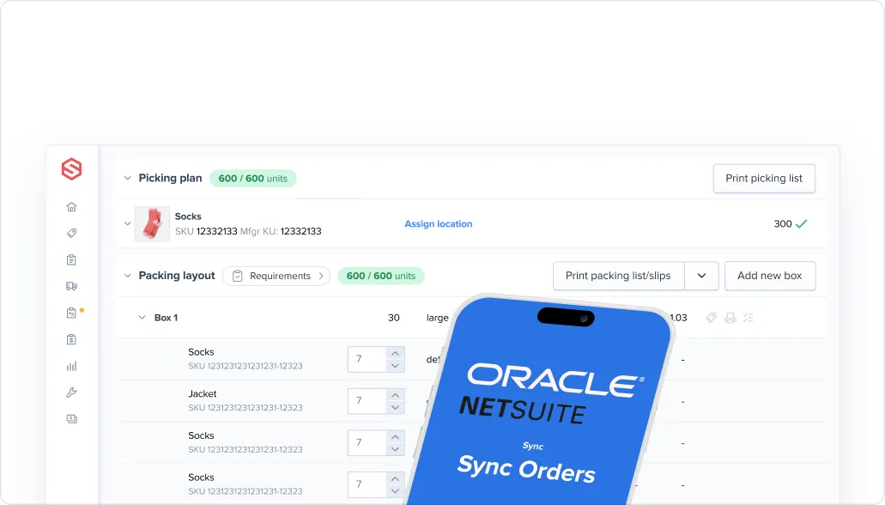Open the dropdown next to Print packing list/slips

(701, 276)
